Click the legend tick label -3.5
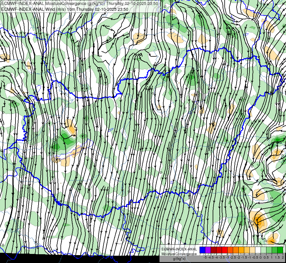286x263 pixels. click(x=222, y=257)
